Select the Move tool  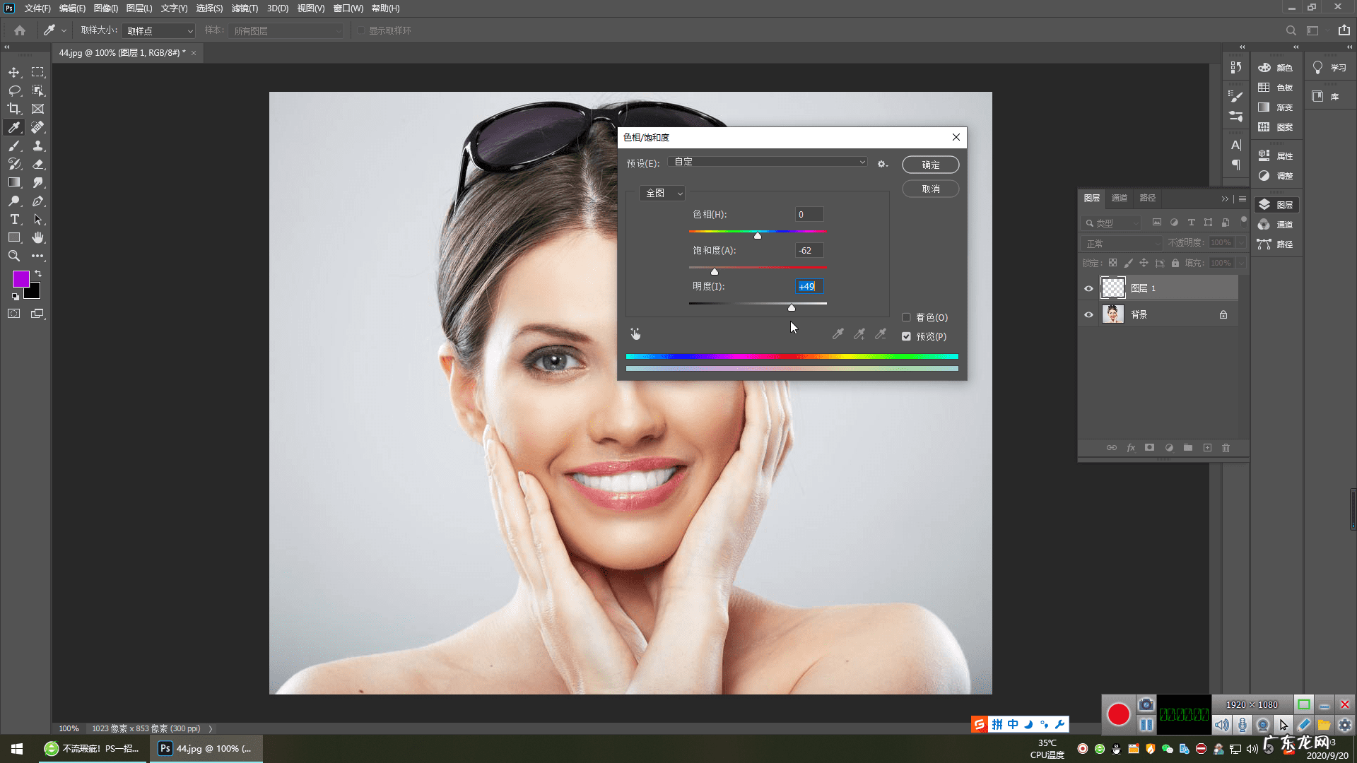(x=14, y=72)
